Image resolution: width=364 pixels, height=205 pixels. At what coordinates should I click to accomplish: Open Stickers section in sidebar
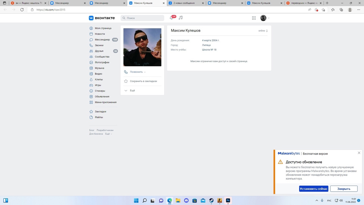100,91
